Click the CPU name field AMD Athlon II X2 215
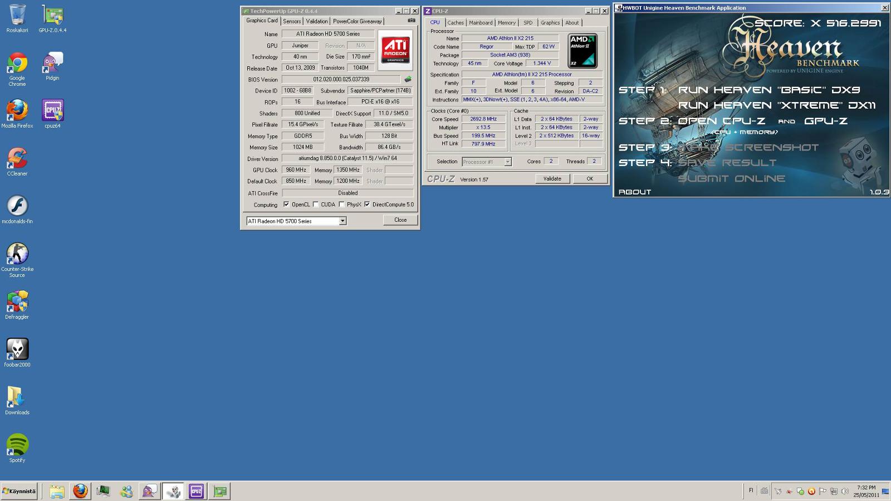The height and width of the screenshot is (501, 891). 510,38
